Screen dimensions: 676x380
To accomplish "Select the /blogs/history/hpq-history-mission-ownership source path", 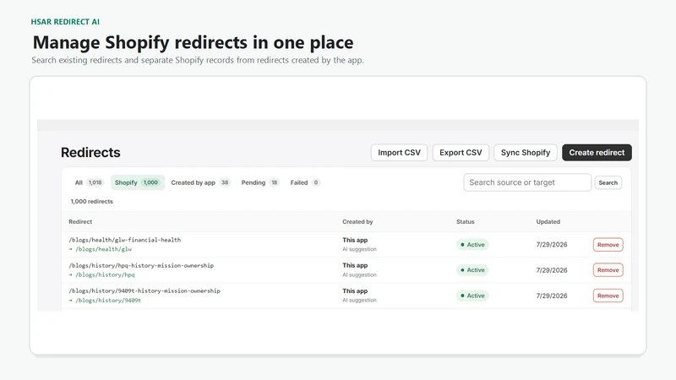I will 141,265.
